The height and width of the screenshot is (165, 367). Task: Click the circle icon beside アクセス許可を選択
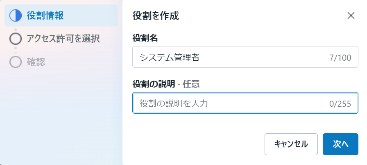[15, 39]
